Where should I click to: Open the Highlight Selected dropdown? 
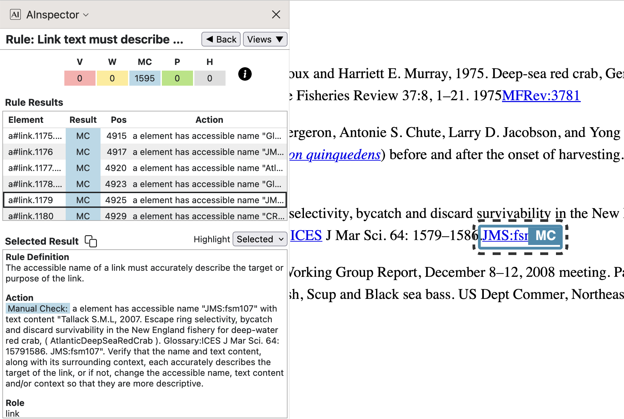click(x=260, y=239)
